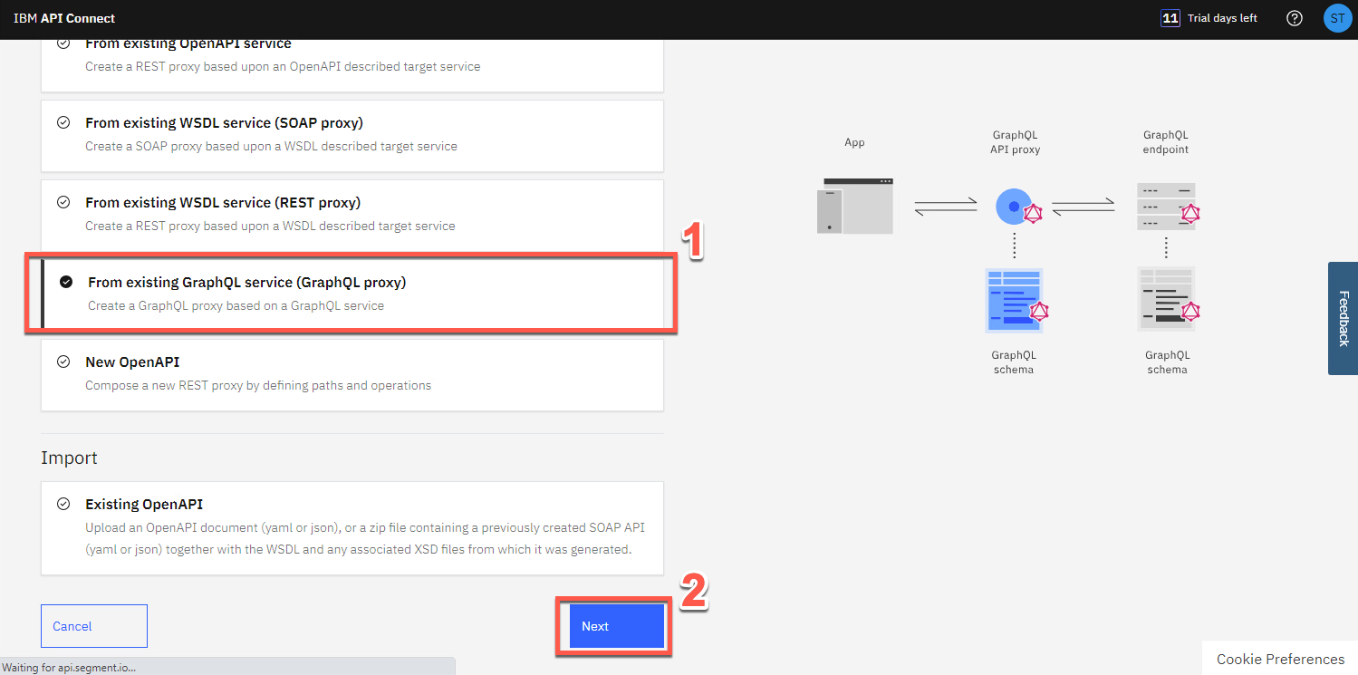Click the App device icon in diagram
The height and width of the screenshot is (675, 1358).
pyautogui.click(x=854, y=206)
